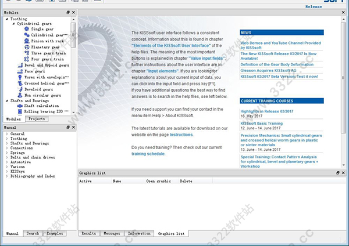349x246 pixels.
Task: Click the Open graphic column header
Action: (x=158, y=181)
